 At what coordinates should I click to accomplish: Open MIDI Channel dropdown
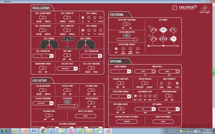coord(121,71)
